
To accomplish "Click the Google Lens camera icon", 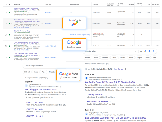I will pyautogui.click(x=149, y=51).
